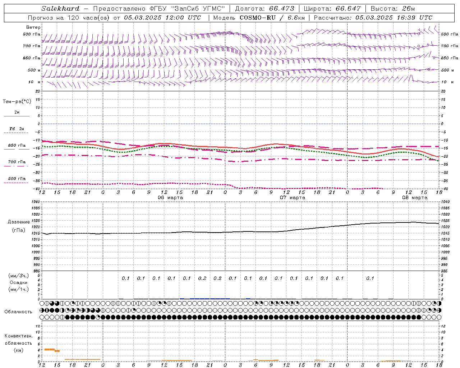Image resolution: width=460 pixels, height=368 pixels.
Task: Click the 'Давление' pressure panel label
Action: click(19, 222)
